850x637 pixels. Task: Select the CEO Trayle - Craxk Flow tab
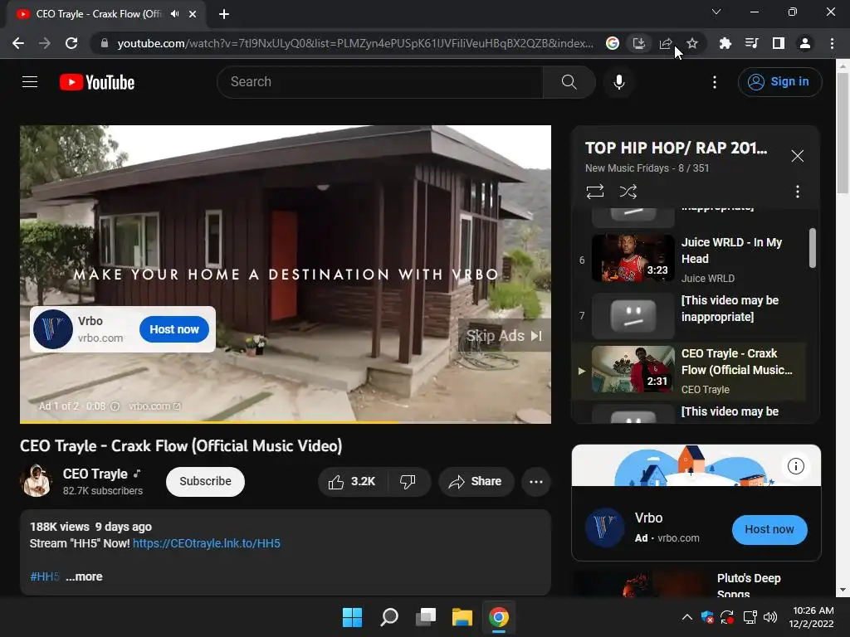[105, 14]
